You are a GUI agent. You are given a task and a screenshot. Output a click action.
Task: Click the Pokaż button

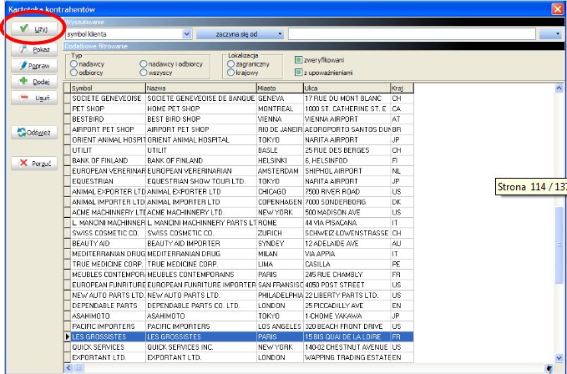pos(34,49)
